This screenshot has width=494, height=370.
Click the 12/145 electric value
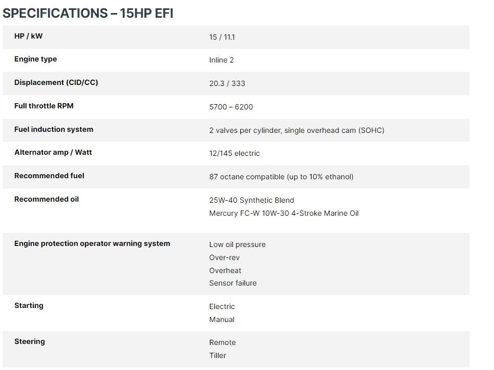(x=234, y=154)
